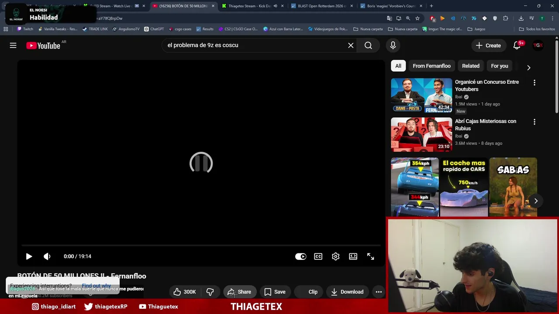Viewport: 559px width, 314px height.
Task: Click the Find out why link
Action: click(96, 286)
